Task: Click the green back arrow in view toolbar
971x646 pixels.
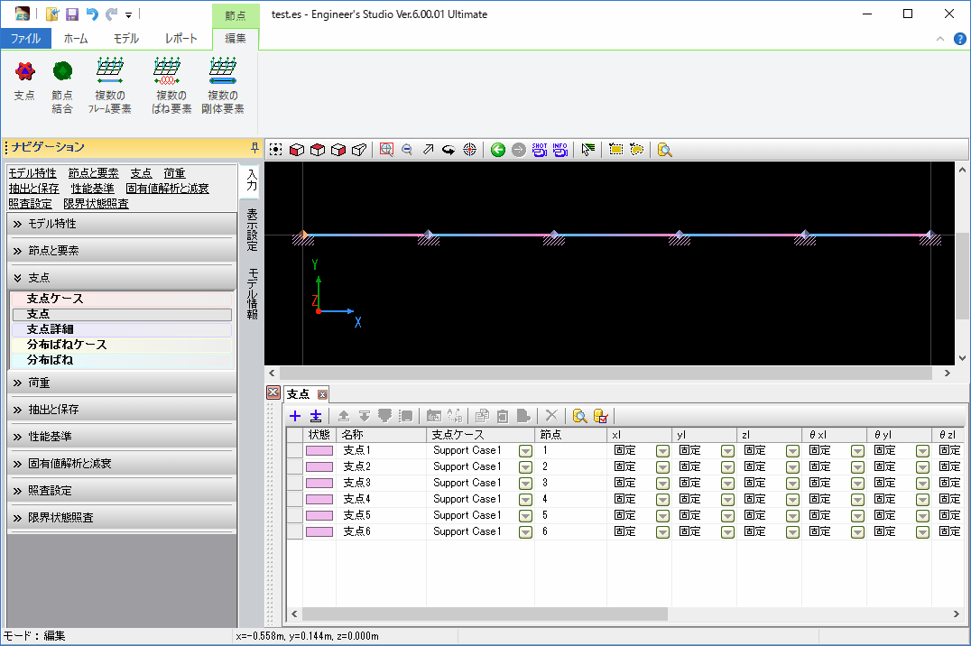Action: click(498, 150)
